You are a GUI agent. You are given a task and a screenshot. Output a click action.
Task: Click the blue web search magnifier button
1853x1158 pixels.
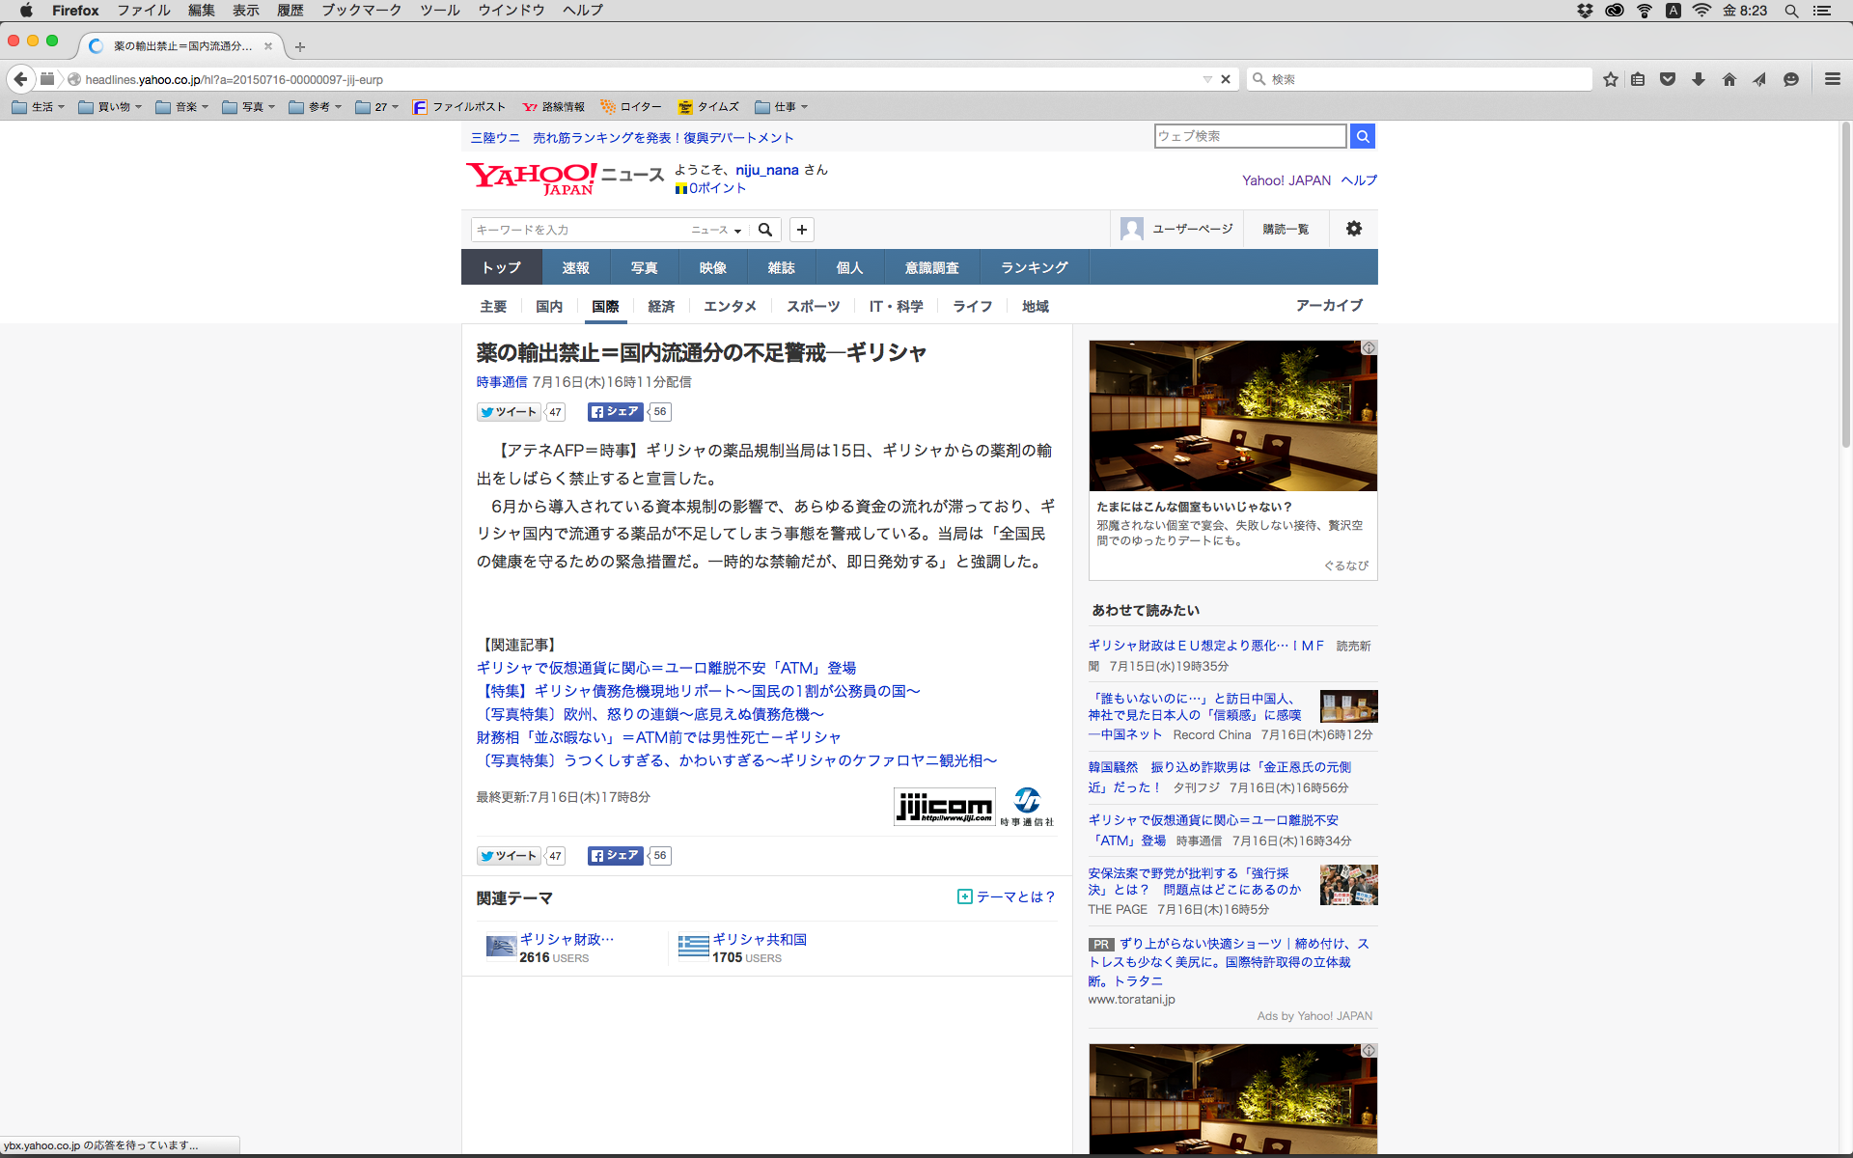(1362, 136)
